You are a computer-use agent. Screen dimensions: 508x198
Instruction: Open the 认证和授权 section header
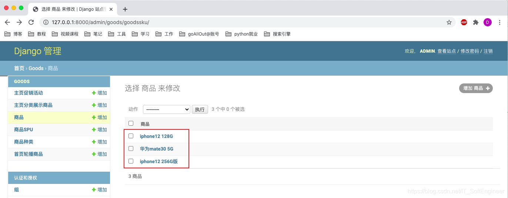(x=26, y=178)
